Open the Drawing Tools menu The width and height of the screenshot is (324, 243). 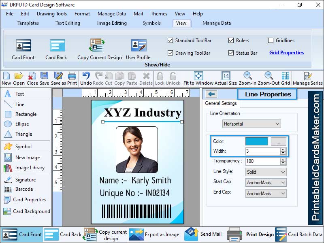51,14
